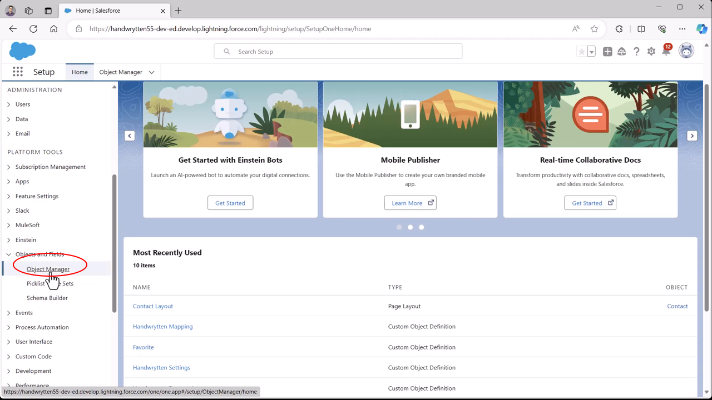Select the third carousel indicator dot
The width and height of the screenshot is (712, 400).
[421, 227]
